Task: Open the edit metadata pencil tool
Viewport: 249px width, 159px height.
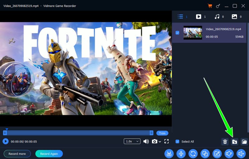Action: click(217, 154)
